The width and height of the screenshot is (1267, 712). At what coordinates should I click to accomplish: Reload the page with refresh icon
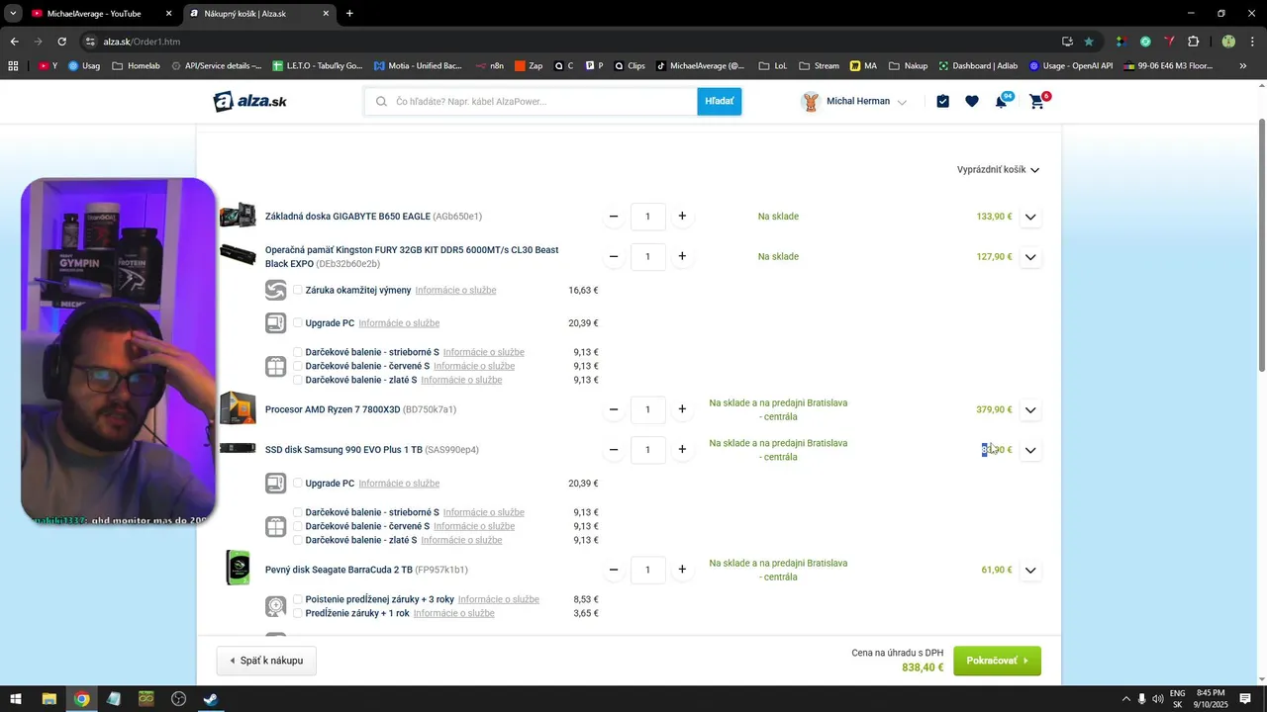pyautogui.click(x=61, y=42)
